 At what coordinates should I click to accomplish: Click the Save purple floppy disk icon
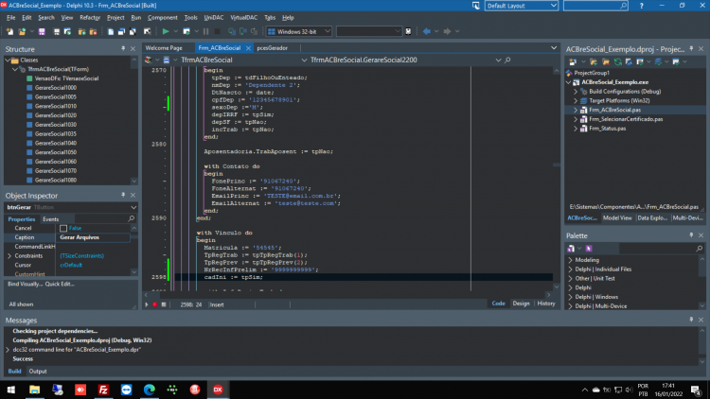pyautogui.click(x=42, y=31)
